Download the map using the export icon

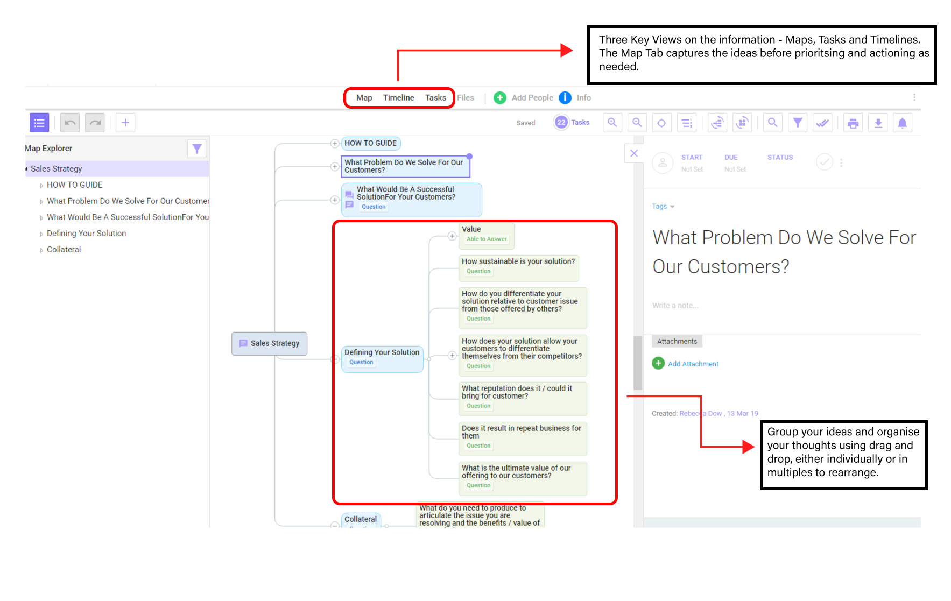[878, 123]
